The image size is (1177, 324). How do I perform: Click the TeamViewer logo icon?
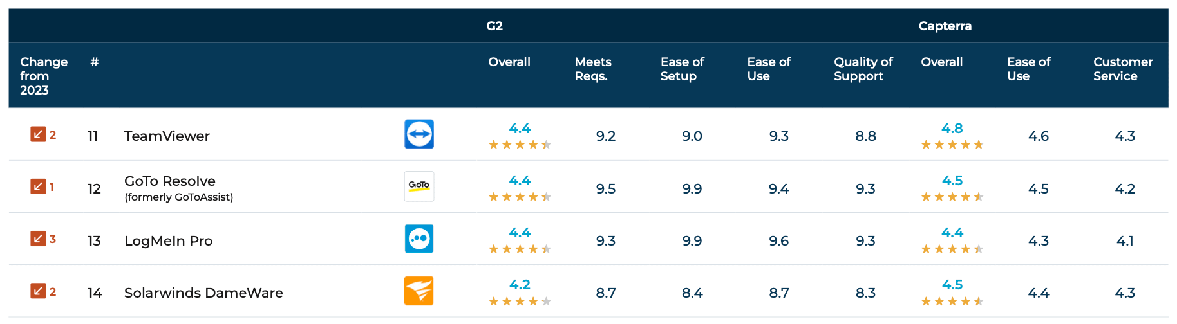[419, 134]
